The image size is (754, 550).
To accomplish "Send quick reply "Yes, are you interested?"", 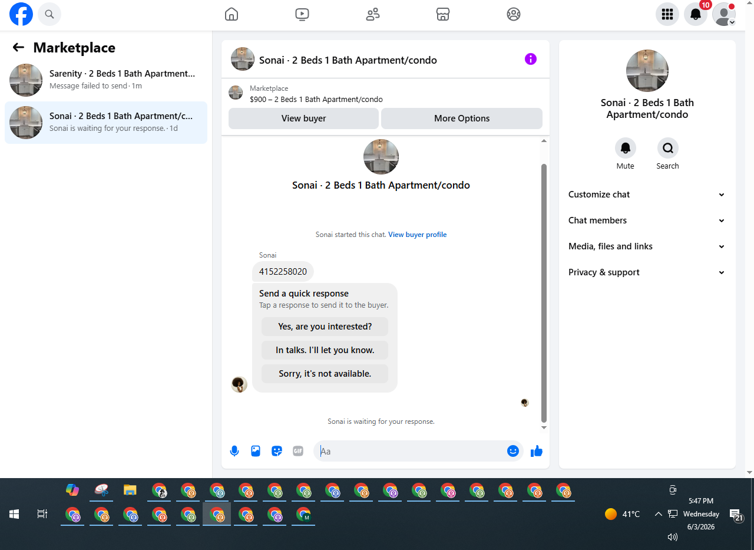I will (x=325, y=327).
